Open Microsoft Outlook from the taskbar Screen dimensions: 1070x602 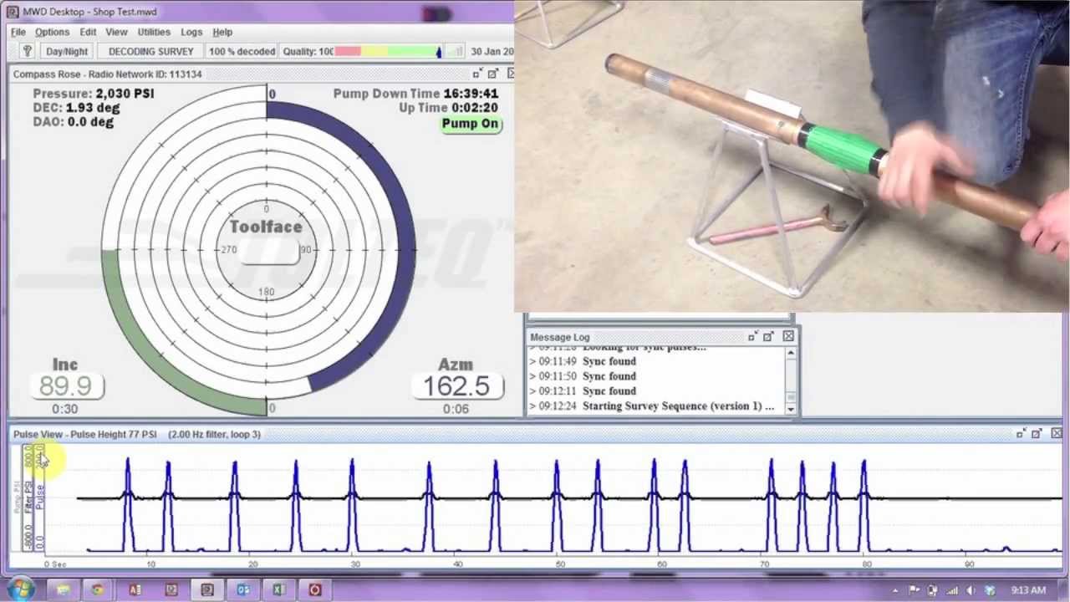click(243, 589)
